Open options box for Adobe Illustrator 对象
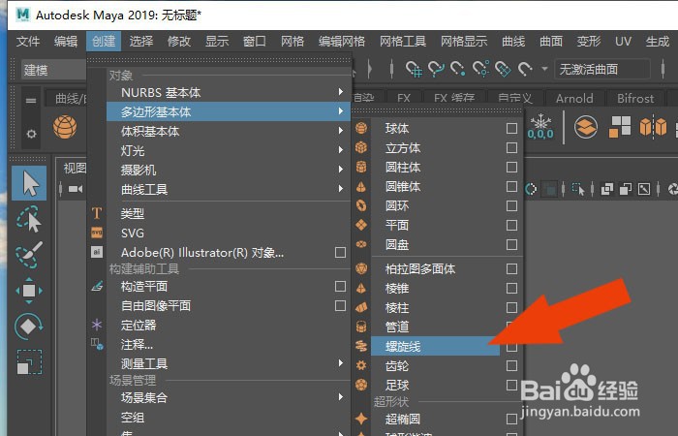Viewport: 678px width, 436px height. tap(340, 252)
